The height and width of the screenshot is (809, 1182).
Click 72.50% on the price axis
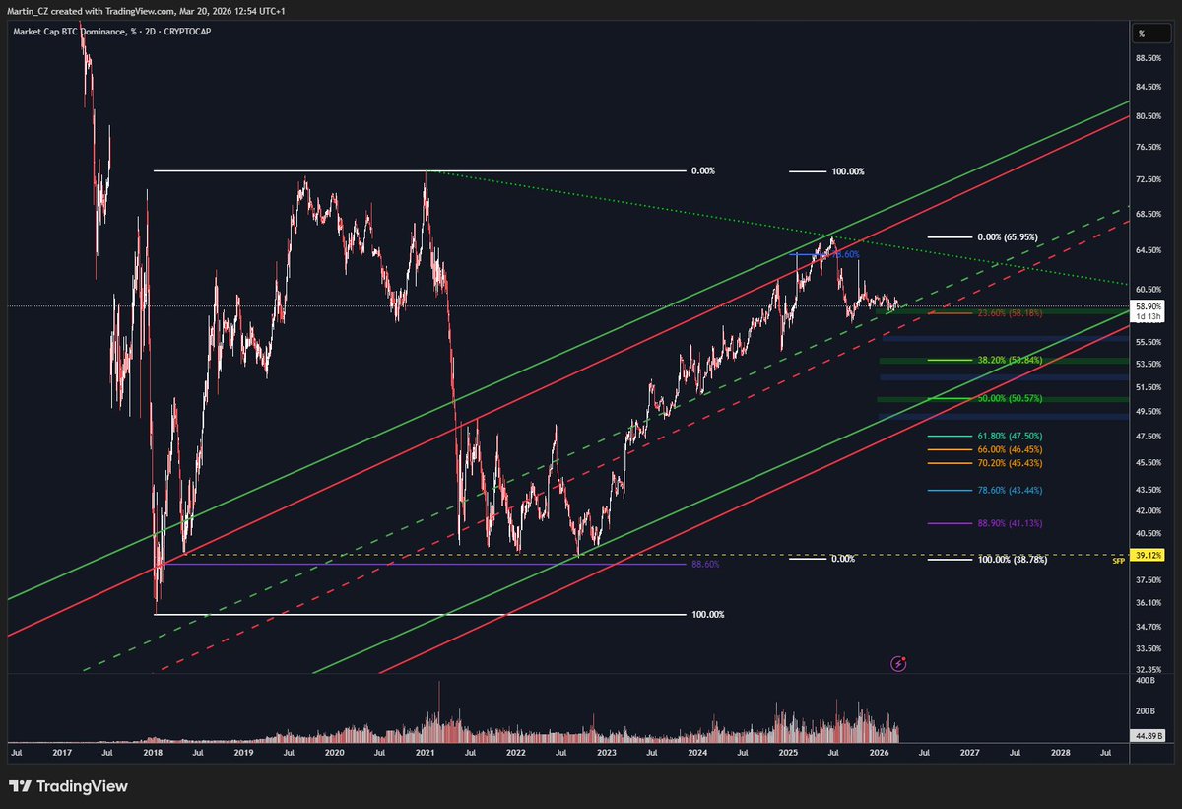[1149, 180]
